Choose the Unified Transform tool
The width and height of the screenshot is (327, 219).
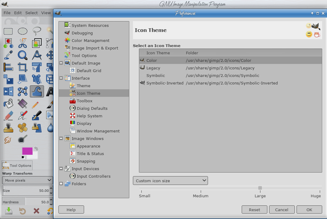(x=37, y=68)
